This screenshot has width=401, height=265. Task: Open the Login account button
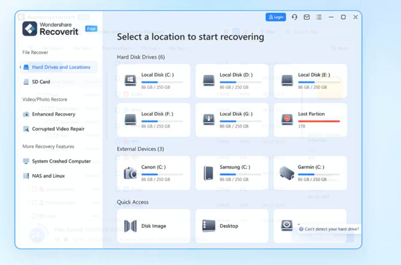pyautogui.click(x=275, y=17)
